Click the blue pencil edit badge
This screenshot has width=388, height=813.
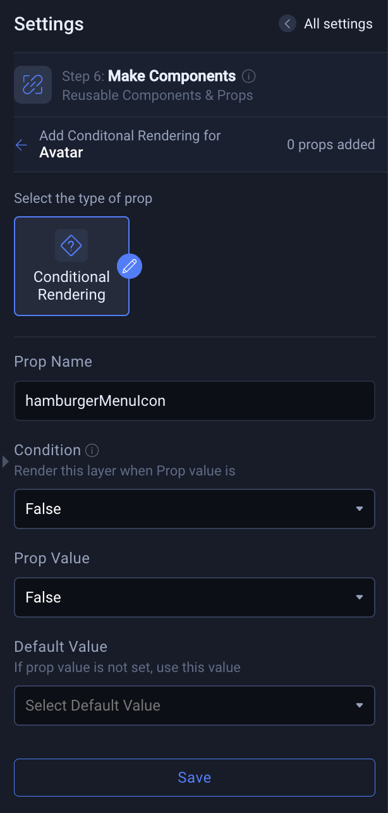130,266
